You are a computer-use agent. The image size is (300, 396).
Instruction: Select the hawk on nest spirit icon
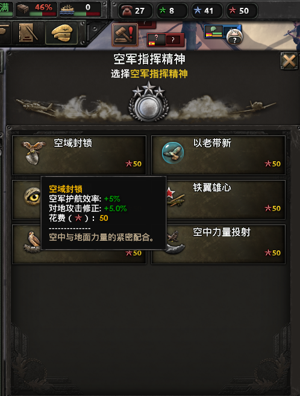pyautogui.click(x=33, y=242)
